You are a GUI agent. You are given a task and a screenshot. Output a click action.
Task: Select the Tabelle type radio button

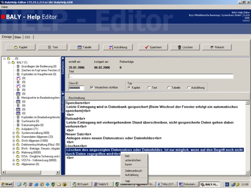pyautogui.click(x=169, y=88)
